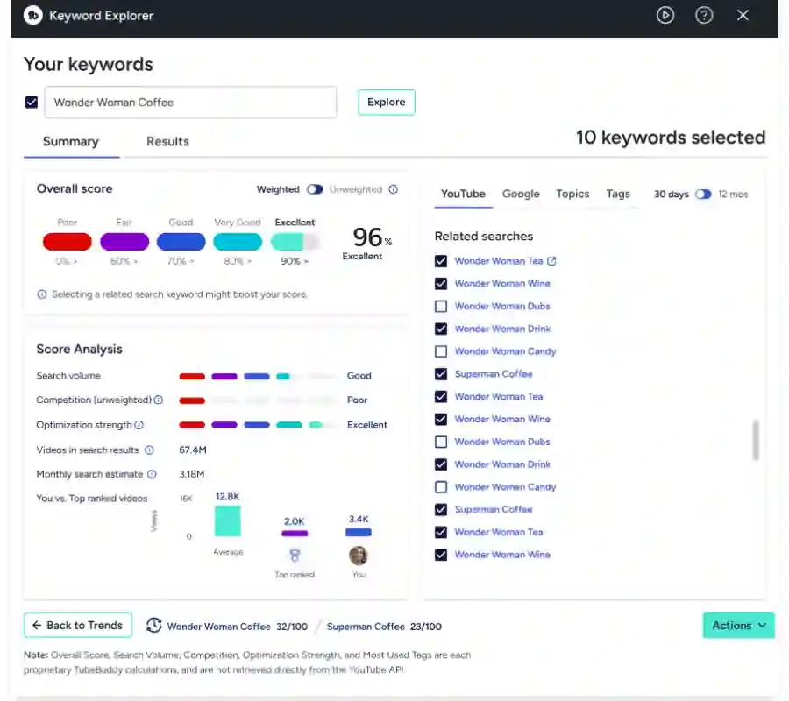
Task: Expand the Very Good 80% score range chevron
Action: tap(250, 261)
